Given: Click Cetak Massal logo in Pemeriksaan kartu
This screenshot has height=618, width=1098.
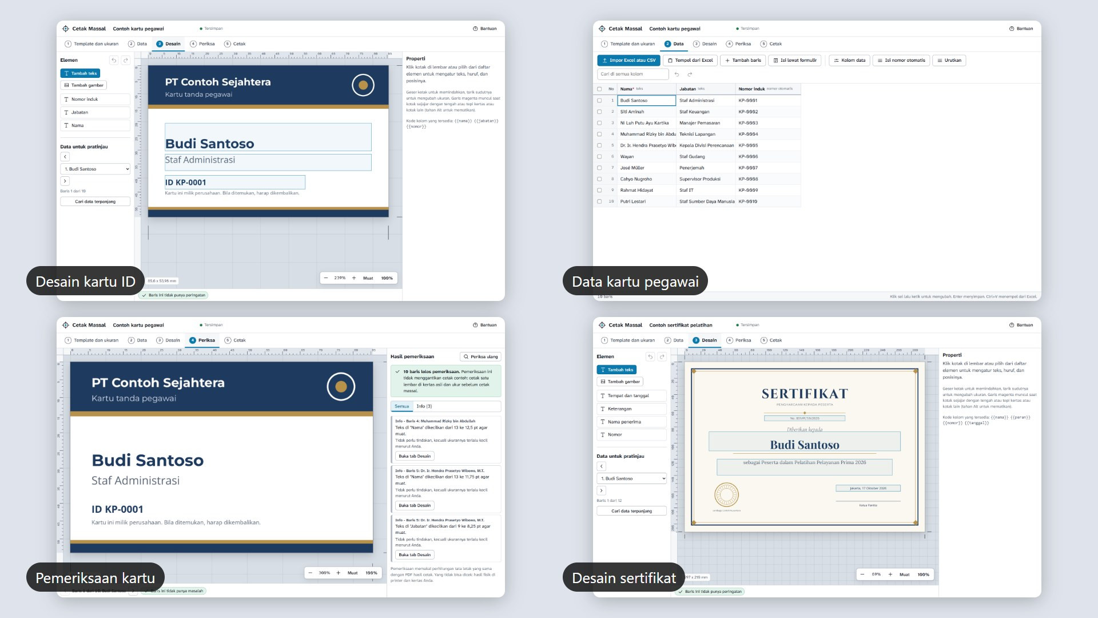Looking at the screenshot, I should point(84,325).
